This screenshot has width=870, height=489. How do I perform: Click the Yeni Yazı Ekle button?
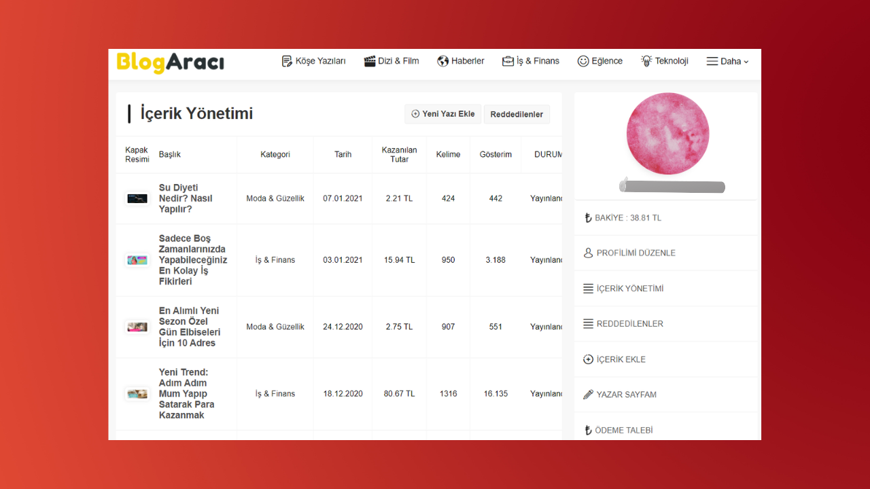(443, 114)
